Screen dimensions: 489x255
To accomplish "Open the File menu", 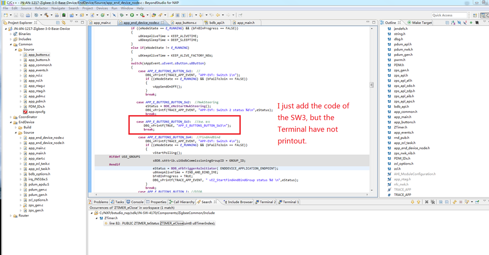I will (5, 8).
